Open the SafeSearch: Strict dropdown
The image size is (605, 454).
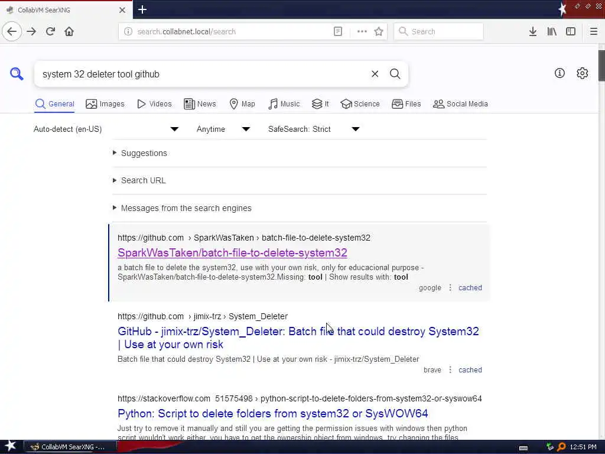tap(314, 129)
